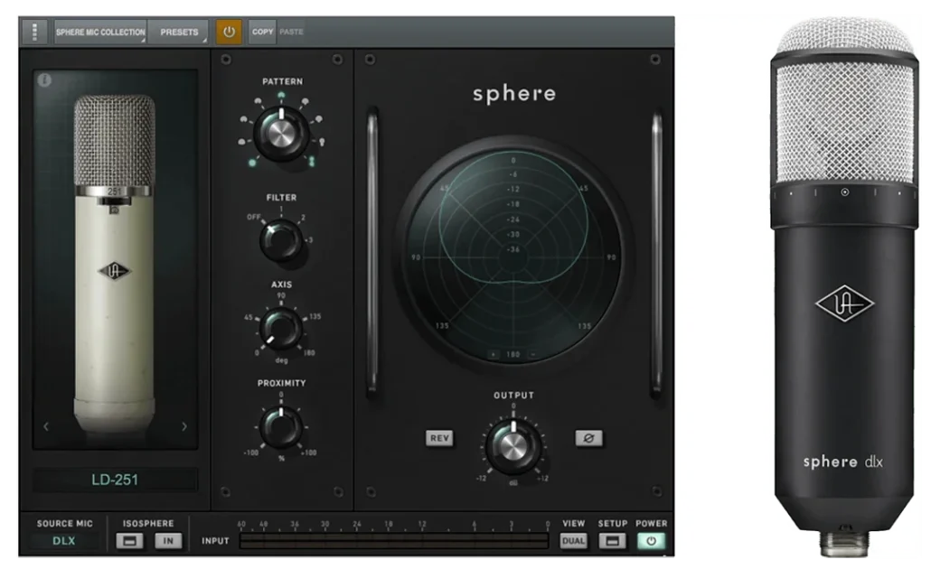Click the IsoSphere window icon button
The image size is (940, 569).
tap(129, 541)
